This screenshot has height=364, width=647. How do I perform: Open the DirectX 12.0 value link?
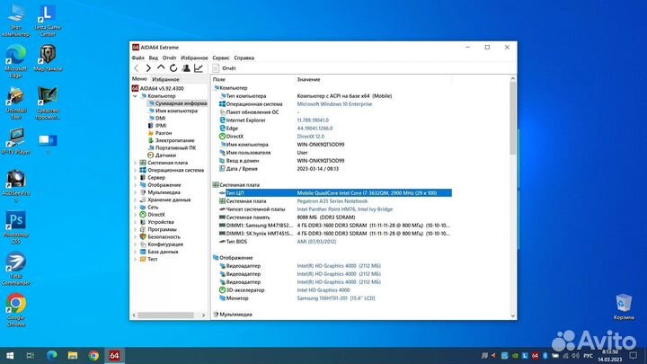310,137
